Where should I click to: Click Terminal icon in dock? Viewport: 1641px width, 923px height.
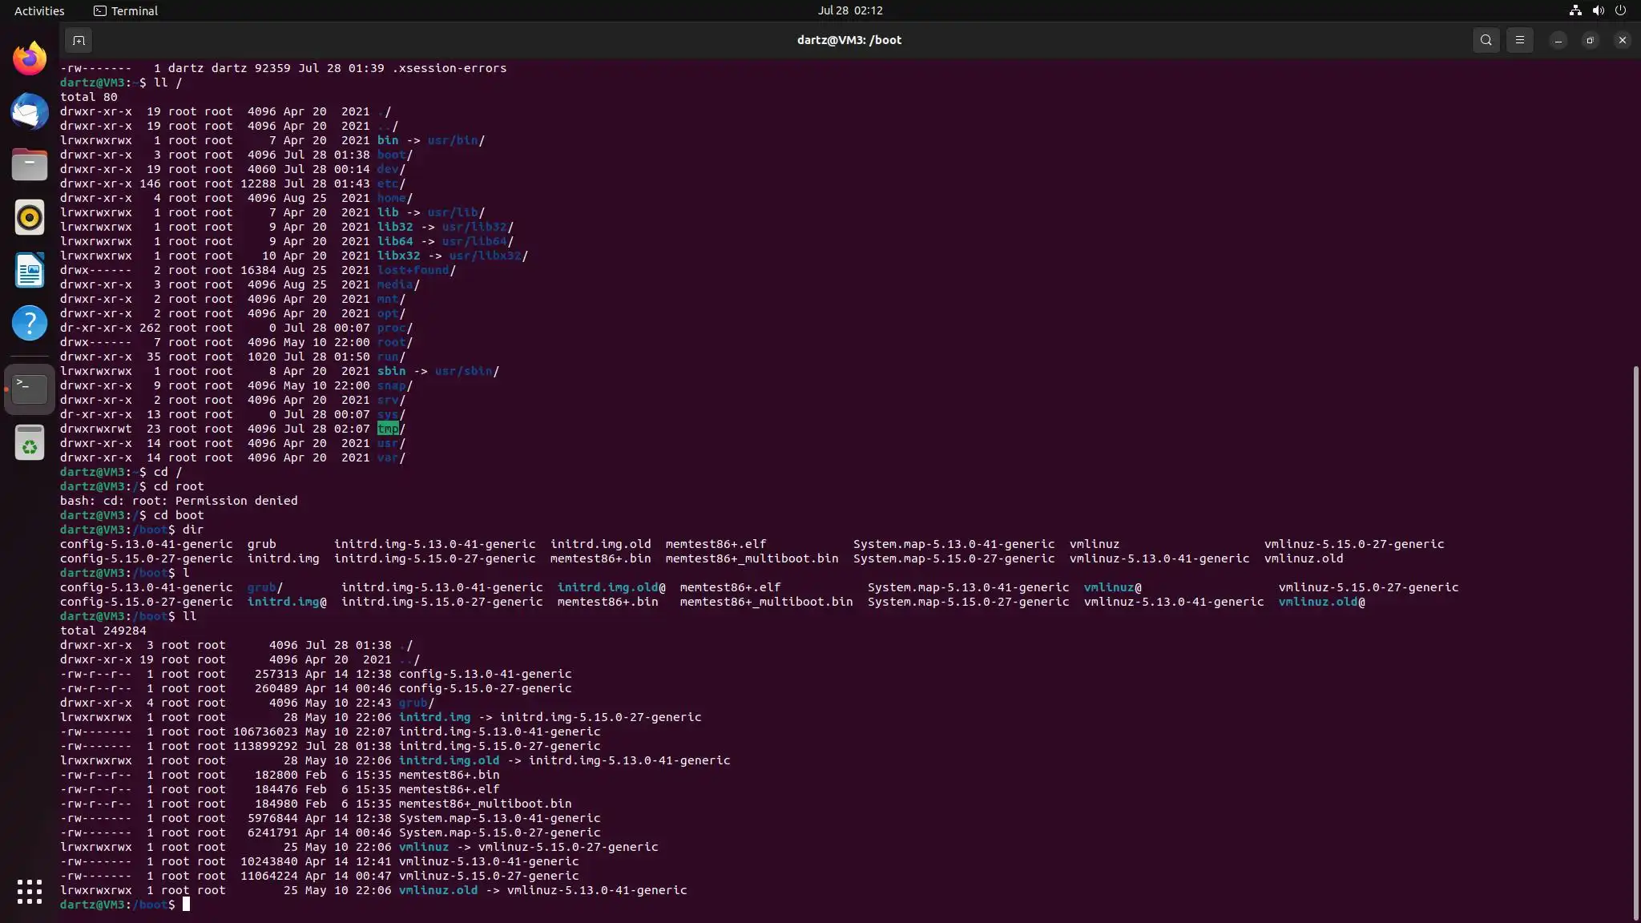pyautogui.click(x=30, y=389)
